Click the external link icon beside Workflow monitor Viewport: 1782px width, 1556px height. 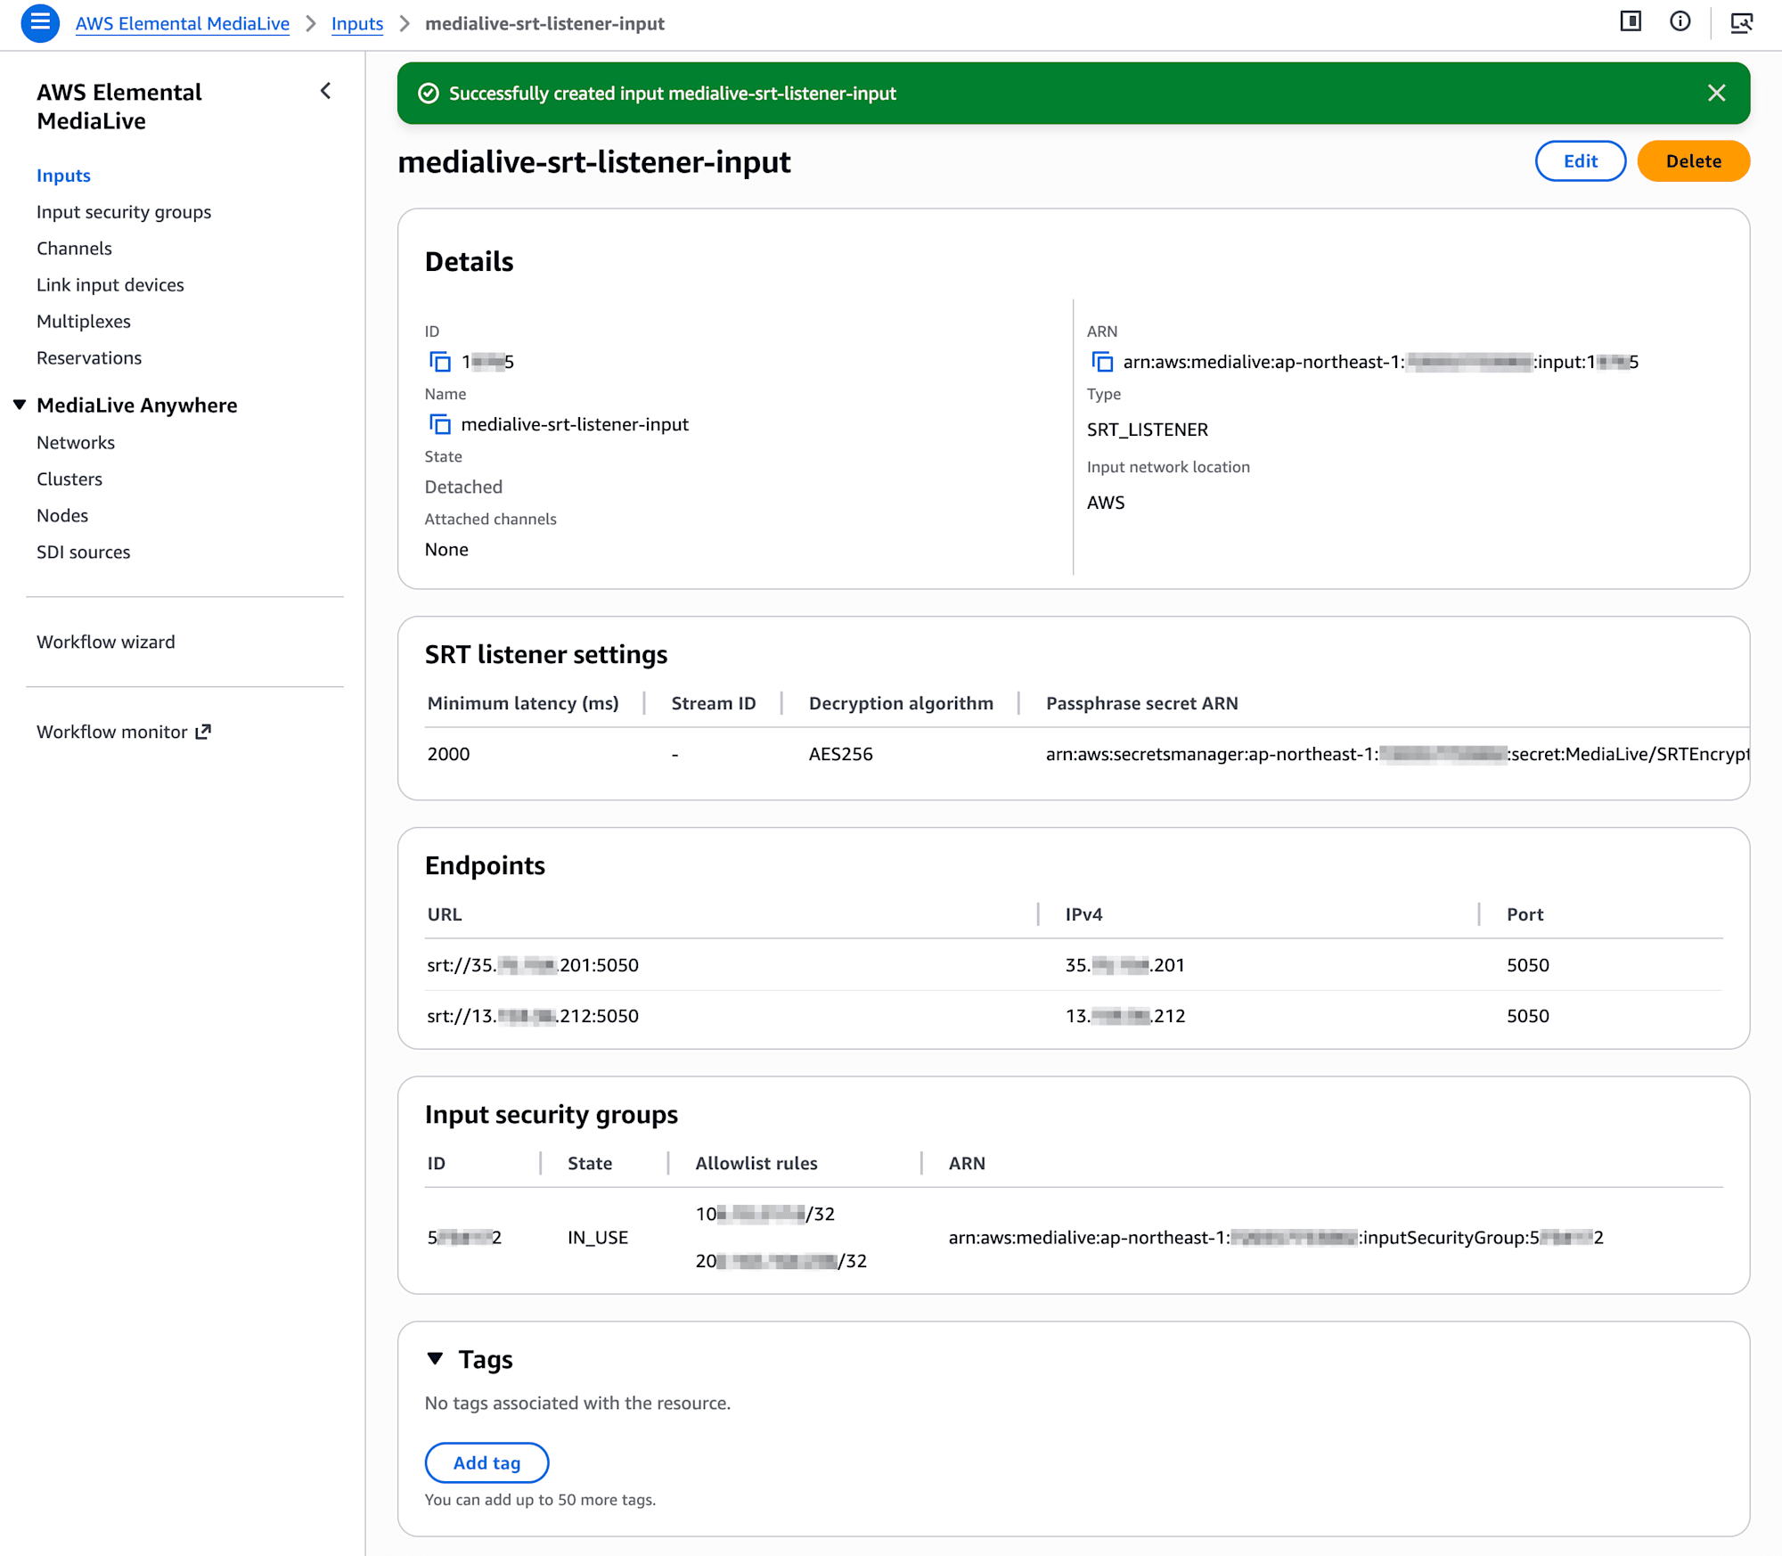coord(203,732)
